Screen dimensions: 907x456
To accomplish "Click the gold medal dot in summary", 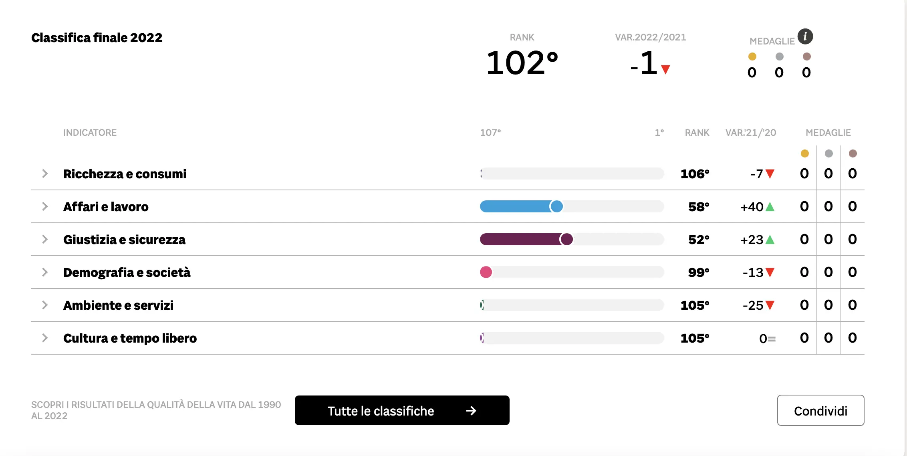I will click(x=752, y=56).
